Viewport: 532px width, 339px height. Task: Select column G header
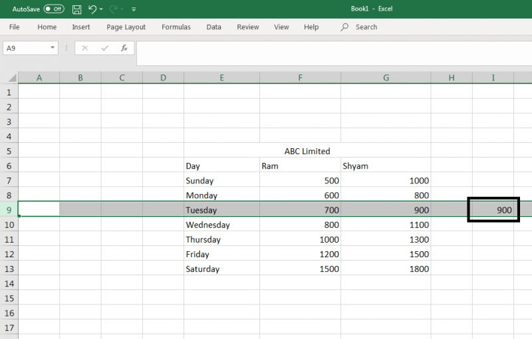click(386, 78)
